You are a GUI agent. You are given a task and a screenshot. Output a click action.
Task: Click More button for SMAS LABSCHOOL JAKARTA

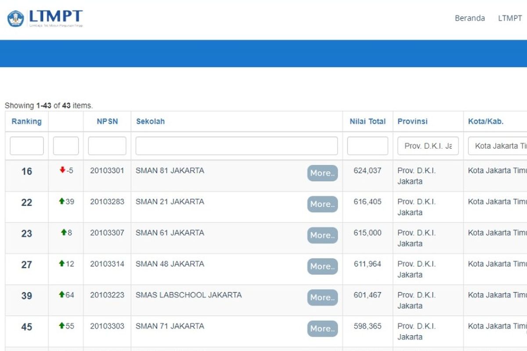click(322, 297)
